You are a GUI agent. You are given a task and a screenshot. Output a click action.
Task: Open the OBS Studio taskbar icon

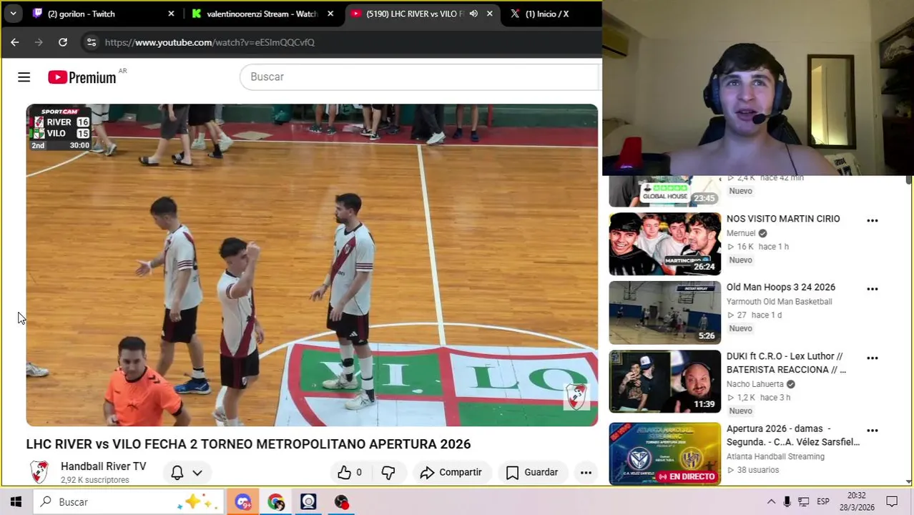point(309,502)
